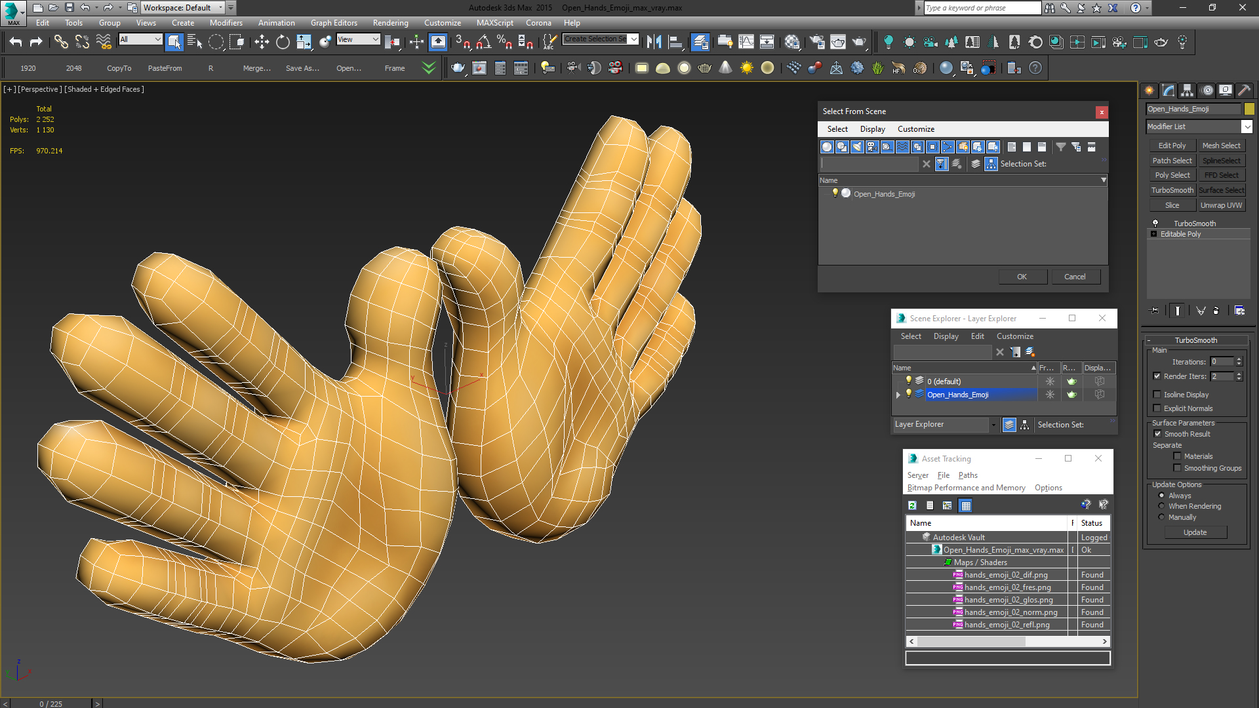Open the Modifier List dropdown

[x=1247, y=127]
